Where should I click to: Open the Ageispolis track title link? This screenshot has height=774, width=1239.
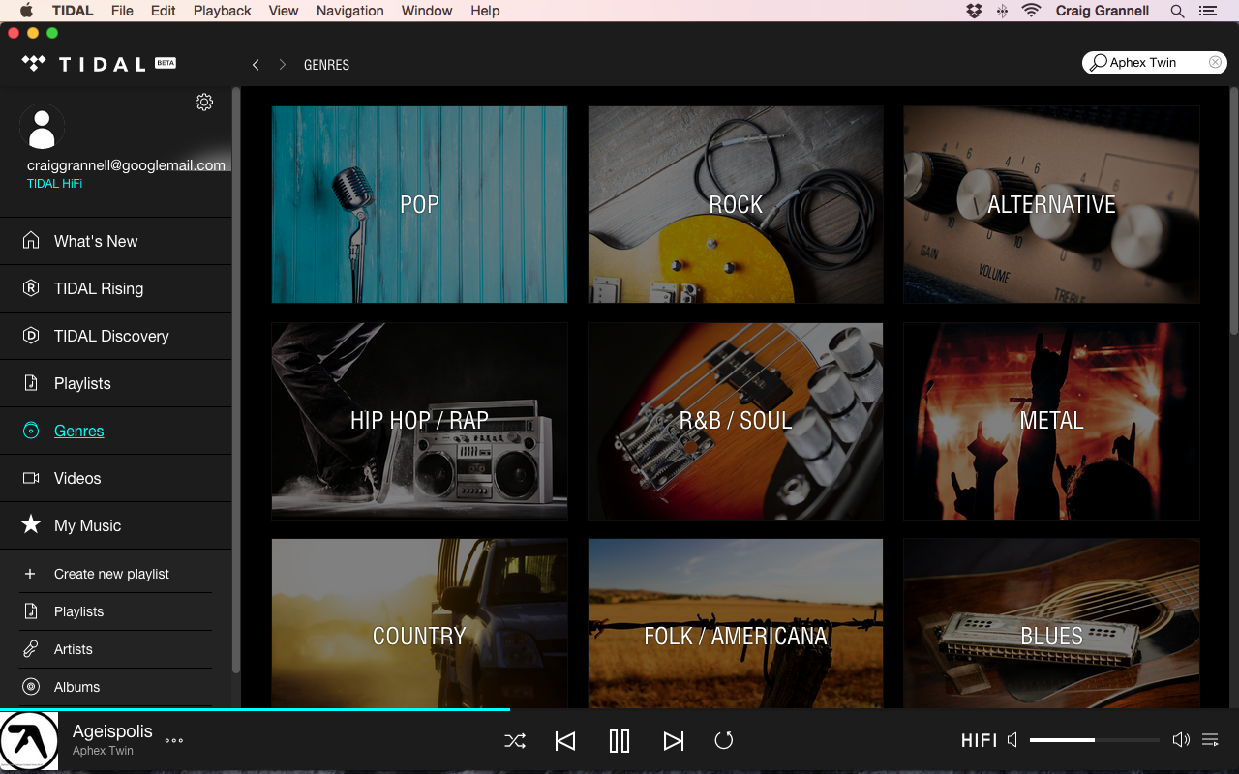pyautogui.click(x=112, y=731)
